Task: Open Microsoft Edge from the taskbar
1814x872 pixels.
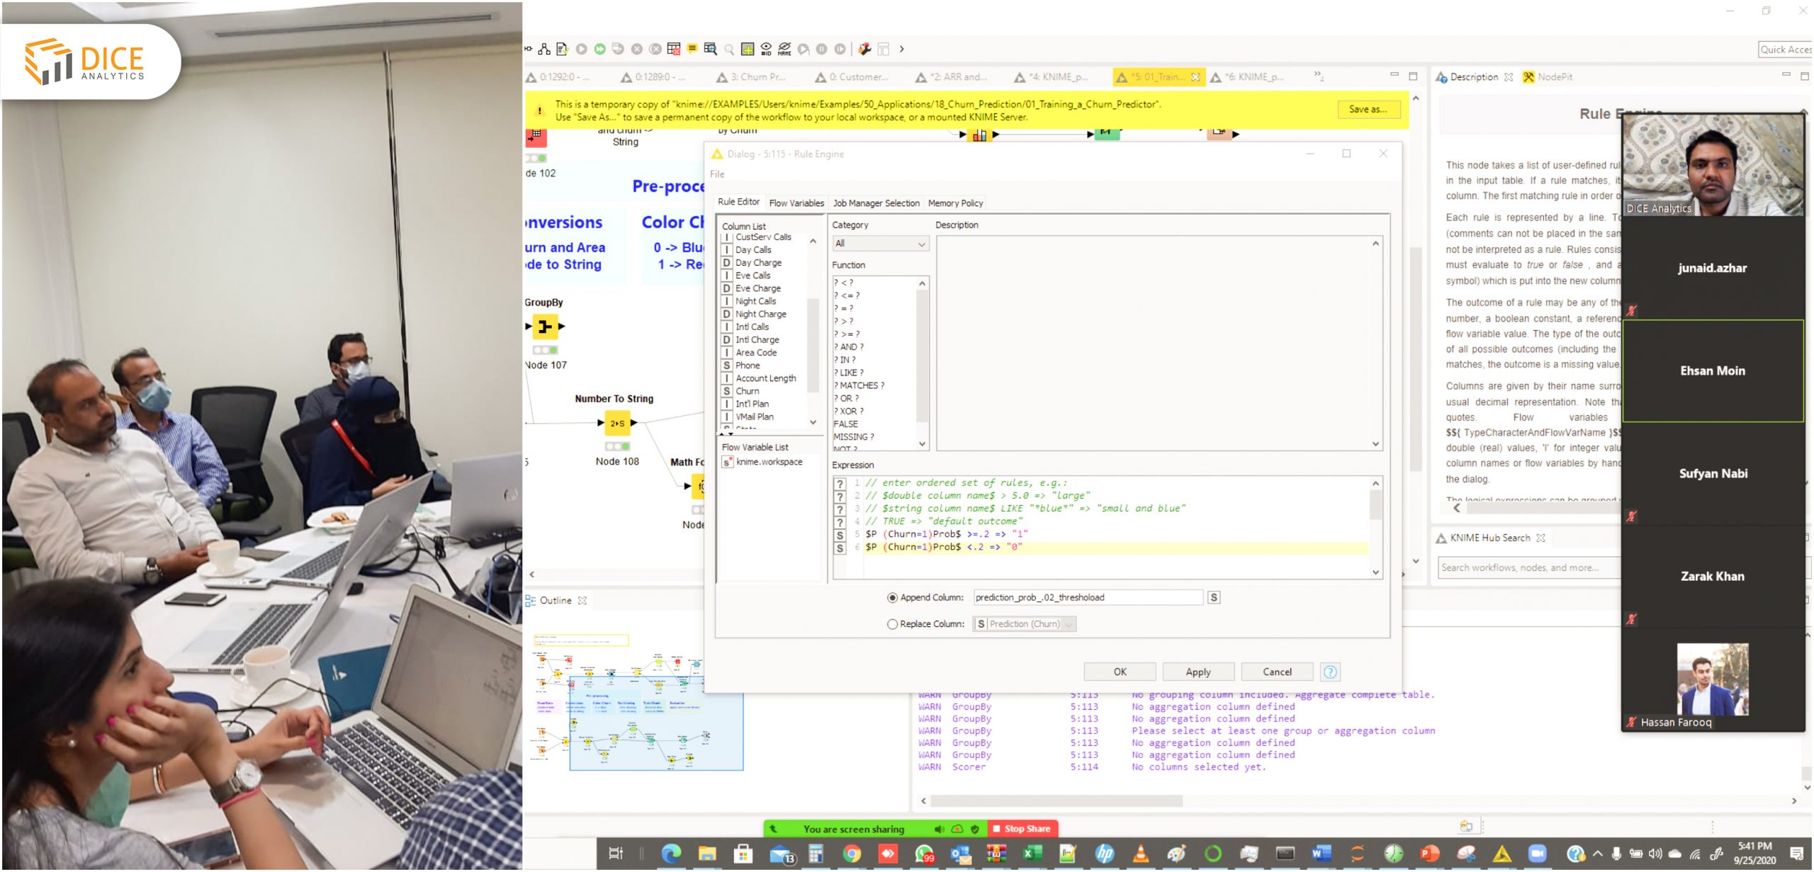Action: [x=671, y=854]
